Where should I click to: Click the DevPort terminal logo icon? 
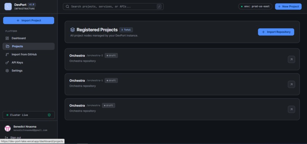coord(8,6)
